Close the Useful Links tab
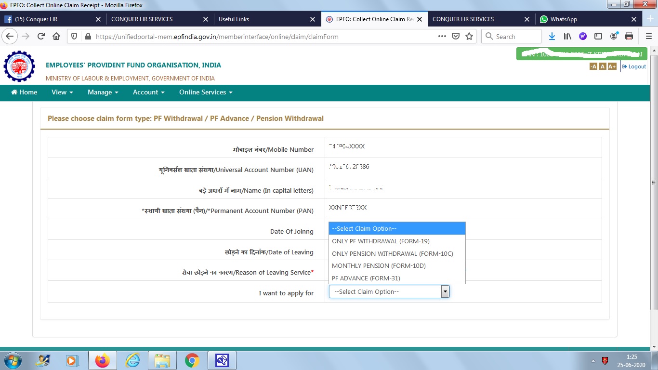658x370 pixels. [x=312, y=19]
